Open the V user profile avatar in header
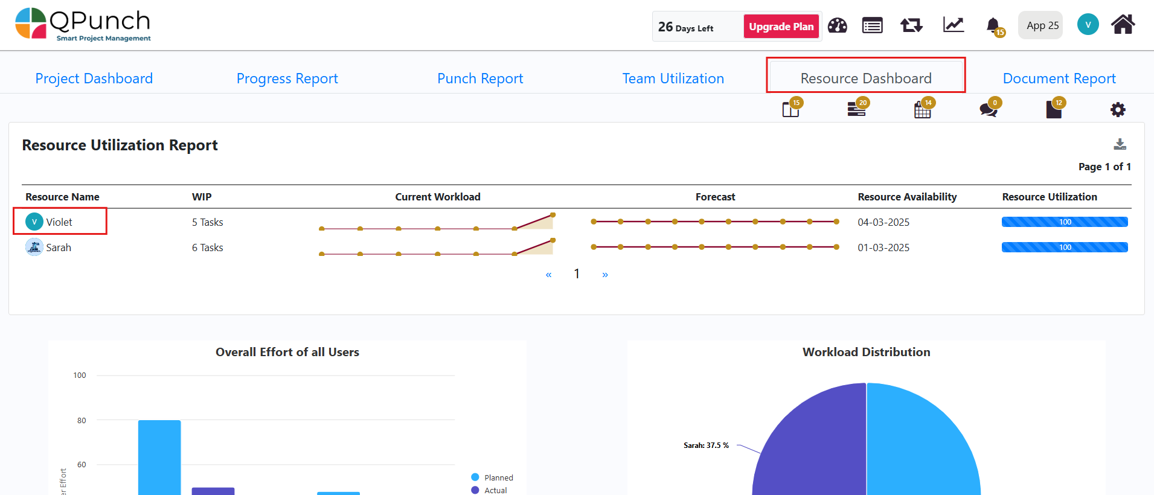 [x=1088, y=25]
